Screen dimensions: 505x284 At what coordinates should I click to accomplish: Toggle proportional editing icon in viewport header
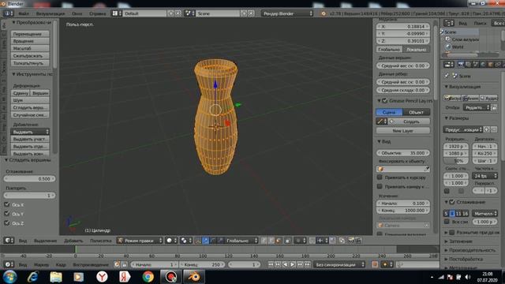pos(300,241)
